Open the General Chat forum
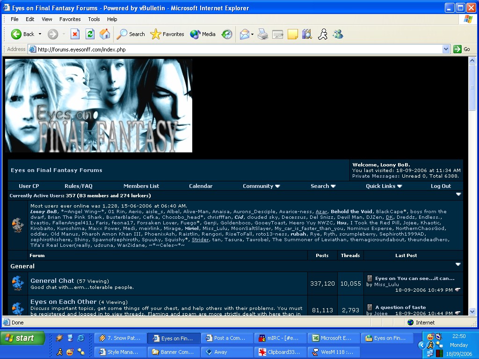Viewport: 479px width, 359px height. coord(52,280)
